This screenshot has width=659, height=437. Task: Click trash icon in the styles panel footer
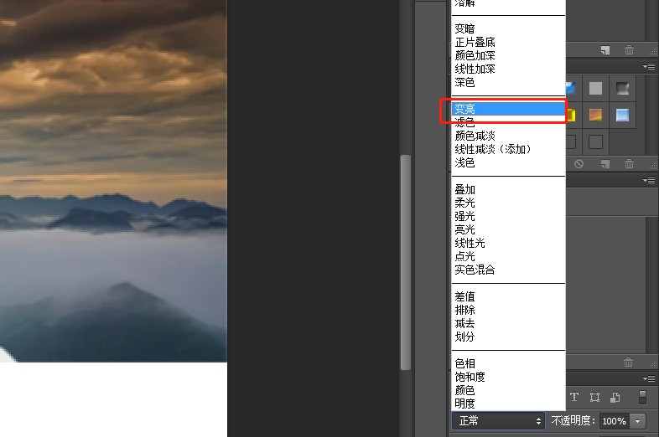coord(629,164)
